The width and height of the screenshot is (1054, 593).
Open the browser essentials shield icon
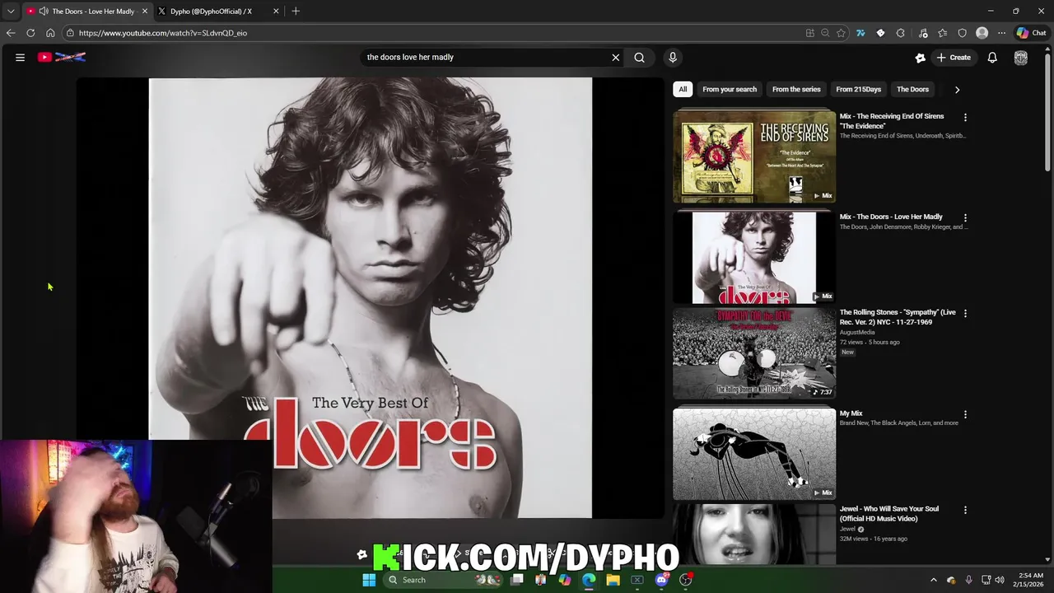(962, 33)
